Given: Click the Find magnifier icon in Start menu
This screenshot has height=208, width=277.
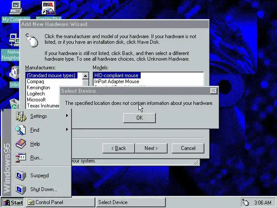Looking at the screenshot, I should [x=21, y=130].
